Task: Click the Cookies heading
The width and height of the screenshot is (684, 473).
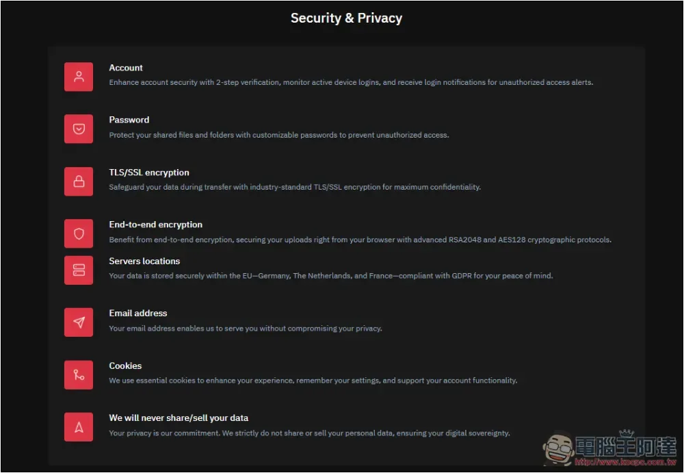Action: (x=125, y=366)
